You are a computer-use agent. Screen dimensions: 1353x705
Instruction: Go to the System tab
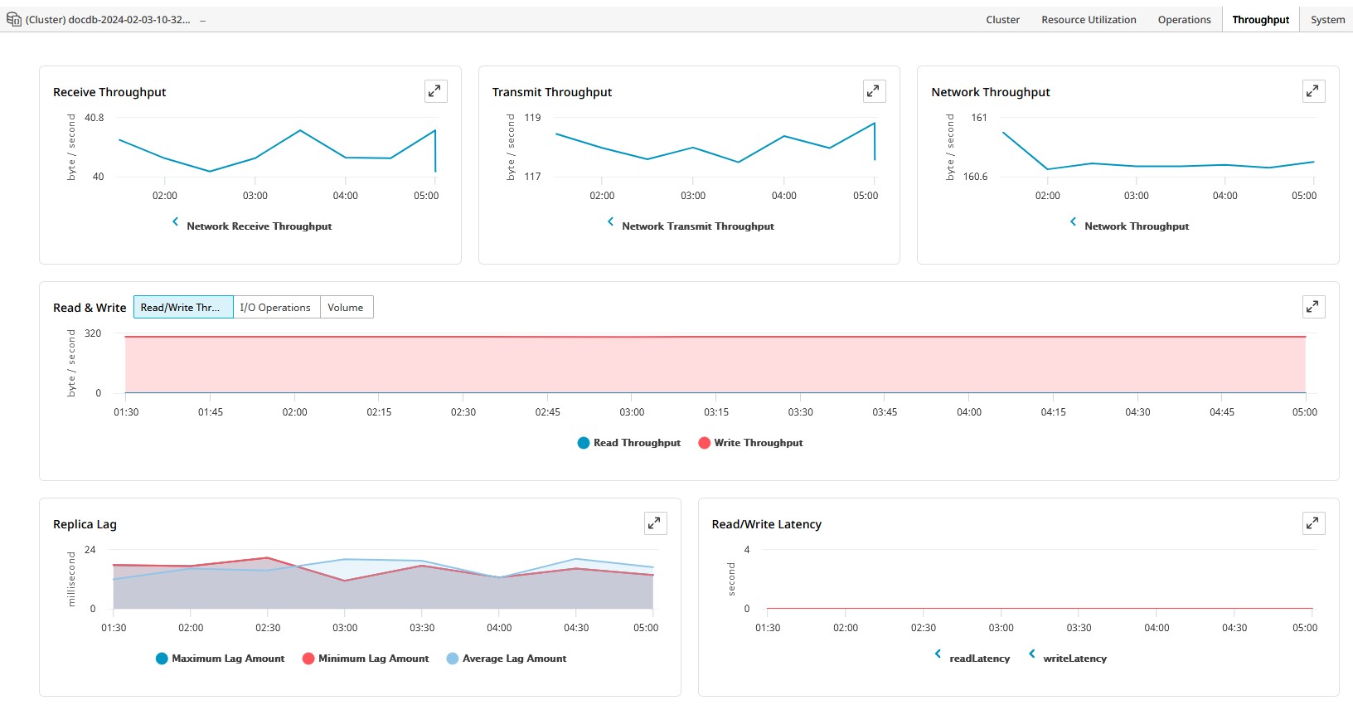(1327, 20)
